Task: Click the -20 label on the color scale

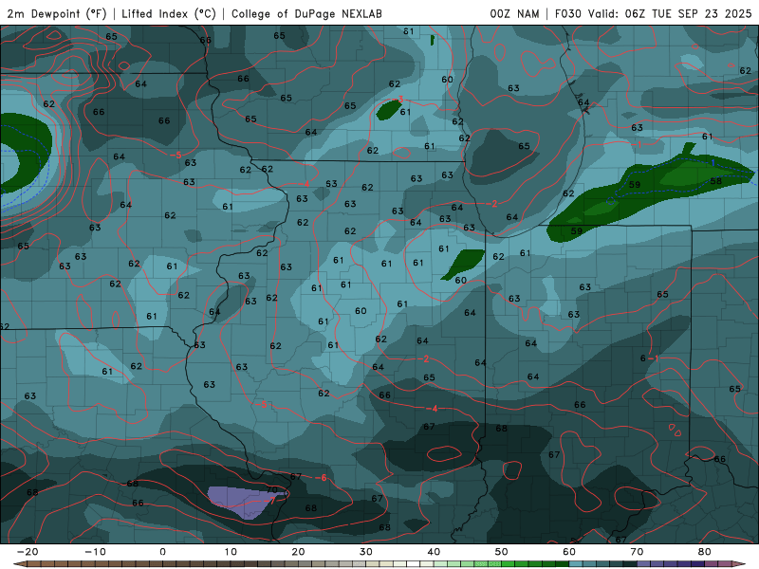Action: click(28, 552)
